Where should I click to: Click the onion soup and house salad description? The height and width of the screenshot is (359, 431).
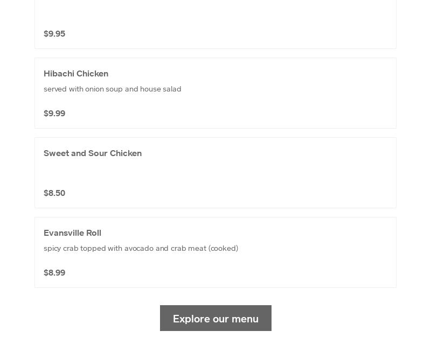pos(112,89)
